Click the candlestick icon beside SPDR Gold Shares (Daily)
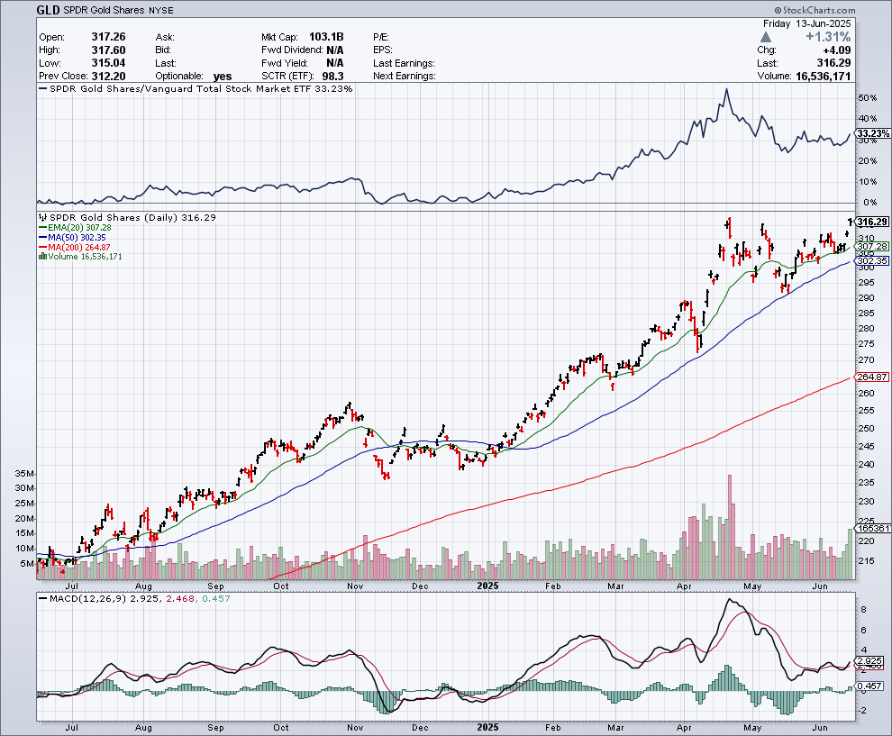This screenshot has width=892, height=736. pyautogui.click(x=41, y=218)
